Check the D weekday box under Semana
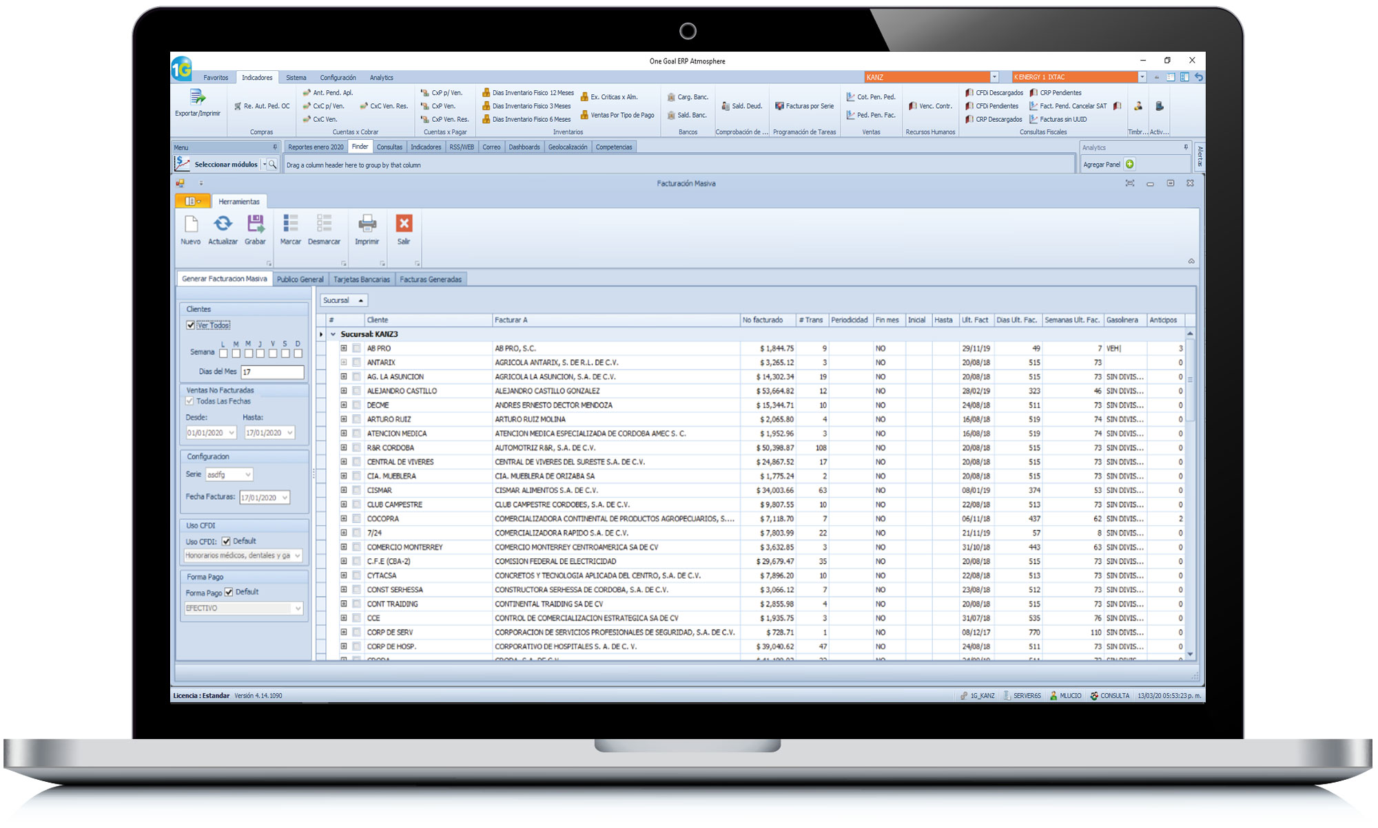 click(x=298, y=353)
